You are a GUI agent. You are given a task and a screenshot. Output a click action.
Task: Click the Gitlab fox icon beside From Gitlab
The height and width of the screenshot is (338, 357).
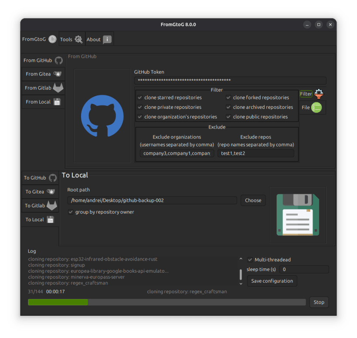58,88
